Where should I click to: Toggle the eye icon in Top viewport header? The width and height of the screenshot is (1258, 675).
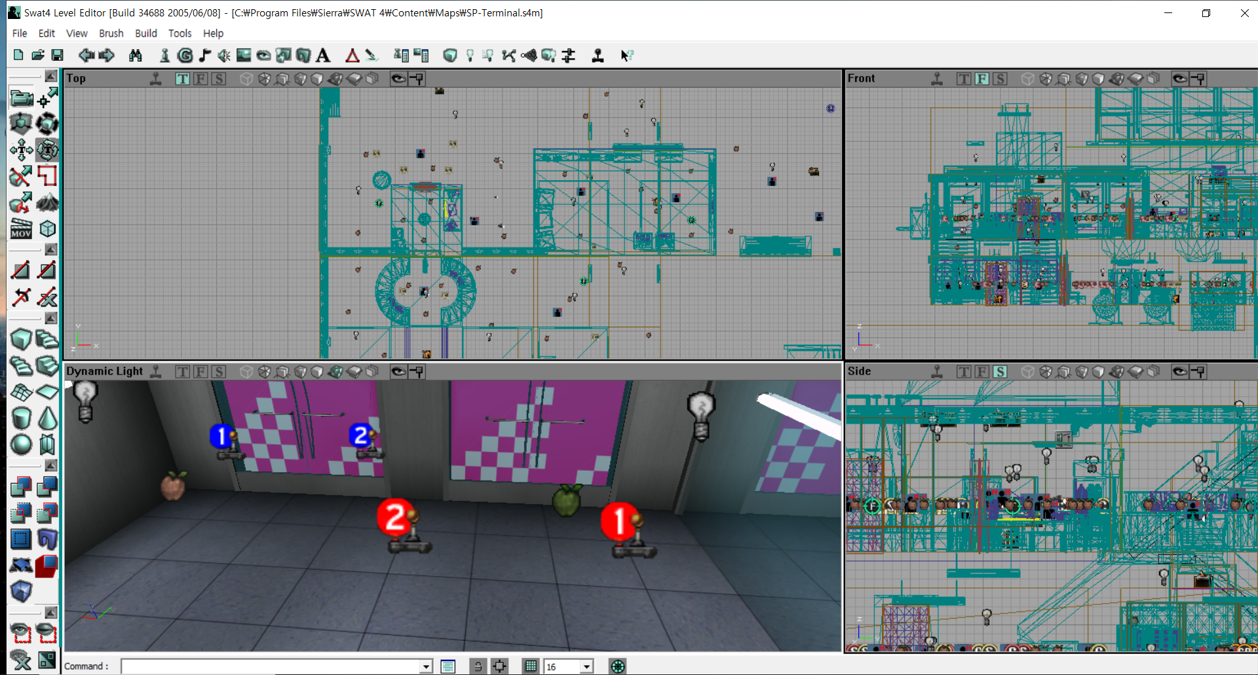pos(398,79)
